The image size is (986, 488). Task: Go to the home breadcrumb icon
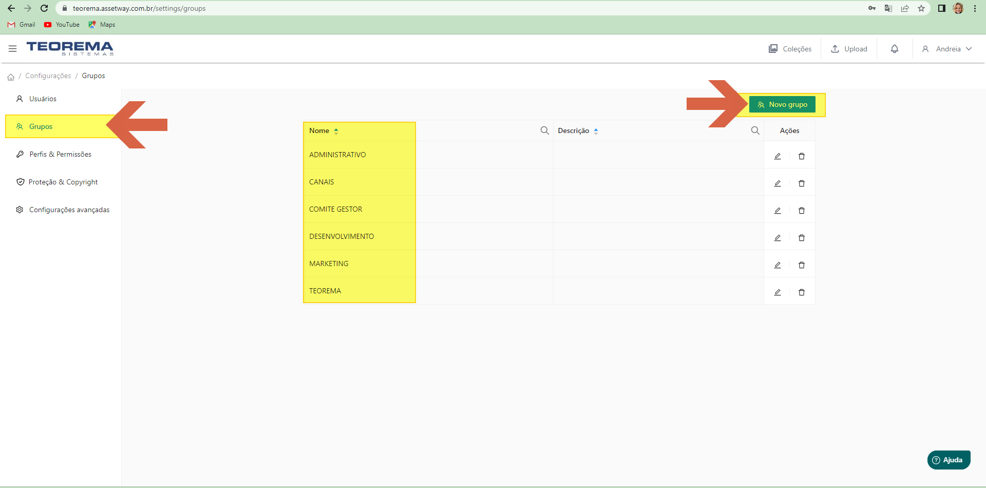click(11, 77)
